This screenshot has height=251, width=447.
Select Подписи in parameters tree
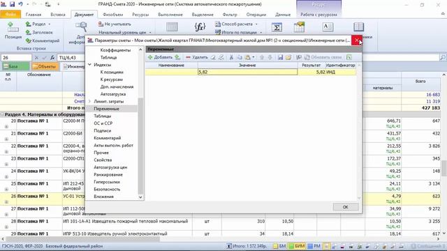pyautogui.click(x=103, y=130)
